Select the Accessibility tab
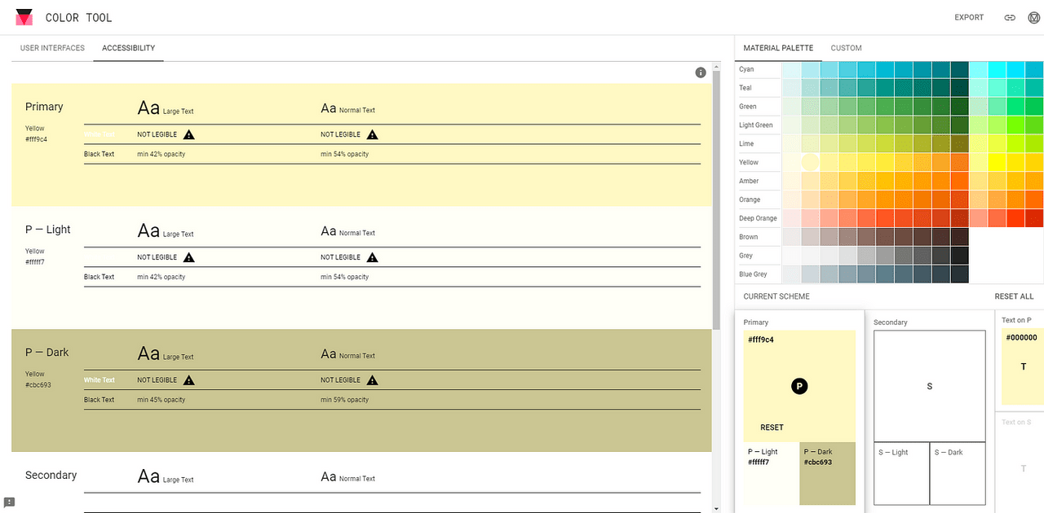1044x513 pixels. (129, 48)
